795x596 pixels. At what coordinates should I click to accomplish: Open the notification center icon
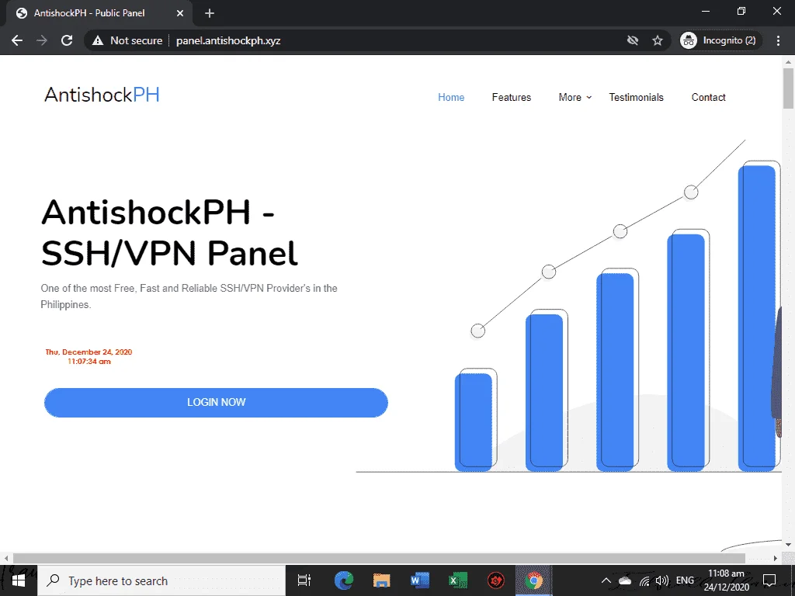[769, 580]
